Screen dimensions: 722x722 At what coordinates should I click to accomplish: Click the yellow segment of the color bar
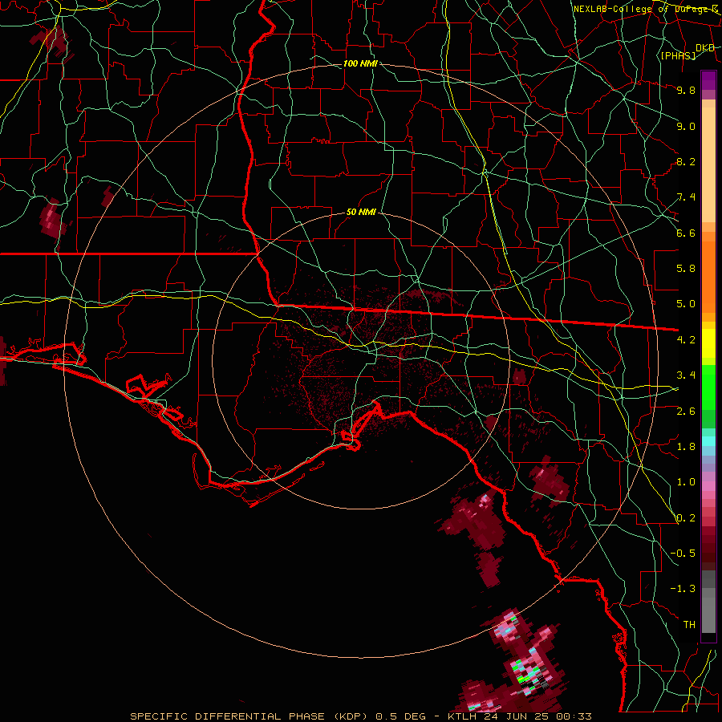click(708, 343)
